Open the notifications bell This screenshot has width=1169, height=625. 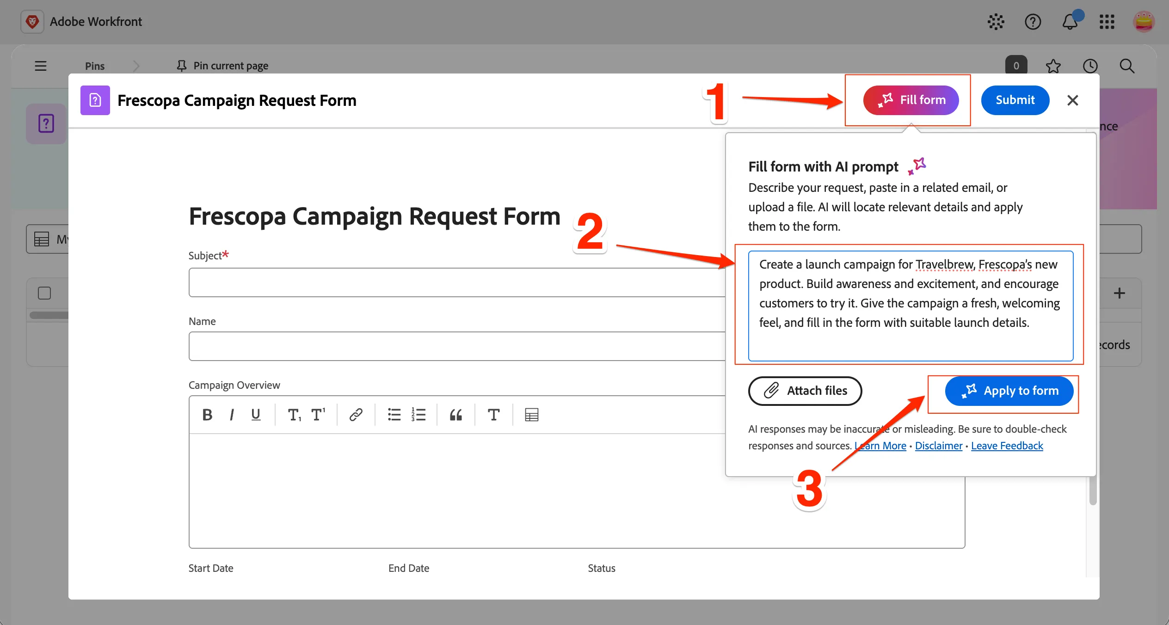pos(1070,22)
